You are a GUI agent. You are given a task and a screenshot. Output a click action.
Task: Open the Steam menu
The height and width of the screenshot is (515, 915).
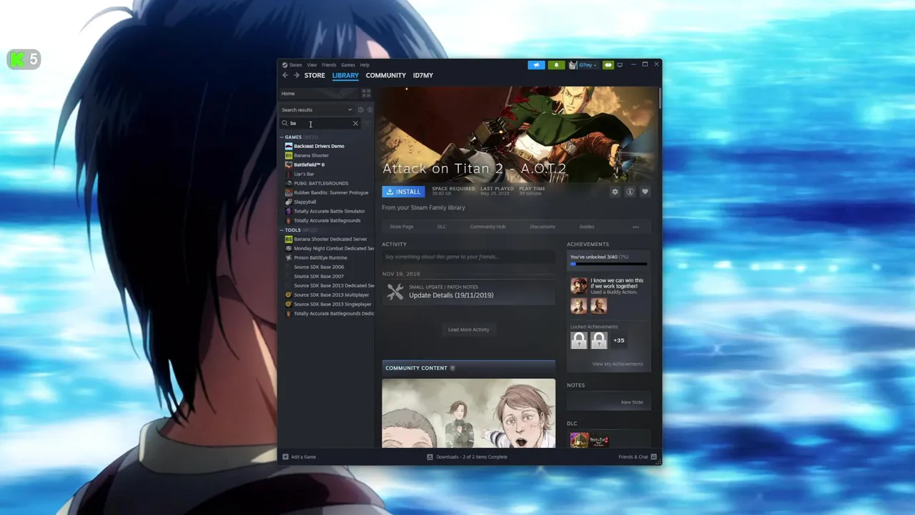pos(295,65)
